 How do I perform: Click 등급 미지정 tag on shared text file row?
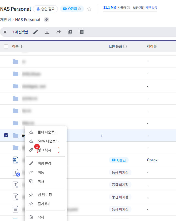(120, 172)
